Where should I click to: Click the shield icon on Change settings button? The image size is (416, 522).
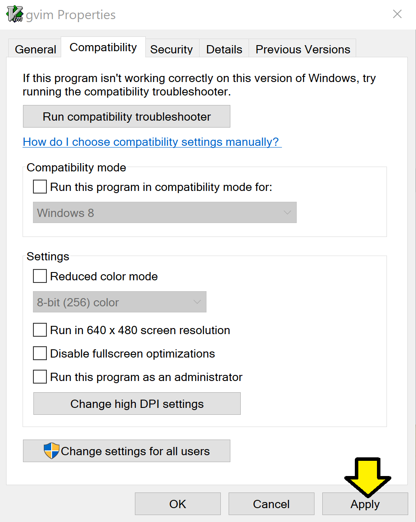52,451
